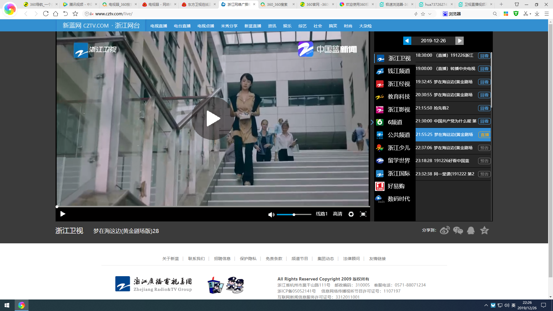The width and height of the screenshot is (553, 311).
Task: Share to Weibo icon
Action: tap(444, 230)
